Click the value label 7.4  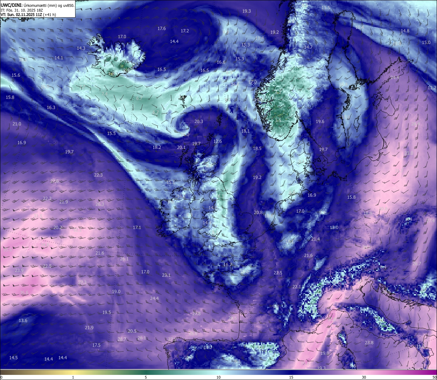tap(104, 94)
